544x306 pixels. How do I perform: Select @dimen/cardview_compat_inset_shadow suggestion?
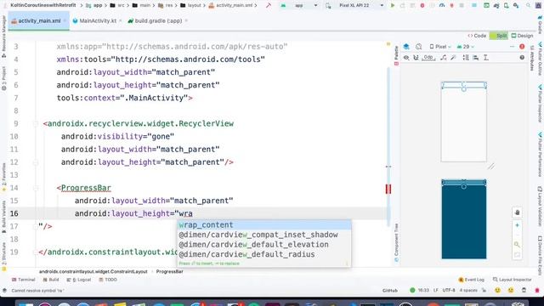[264, 235]
